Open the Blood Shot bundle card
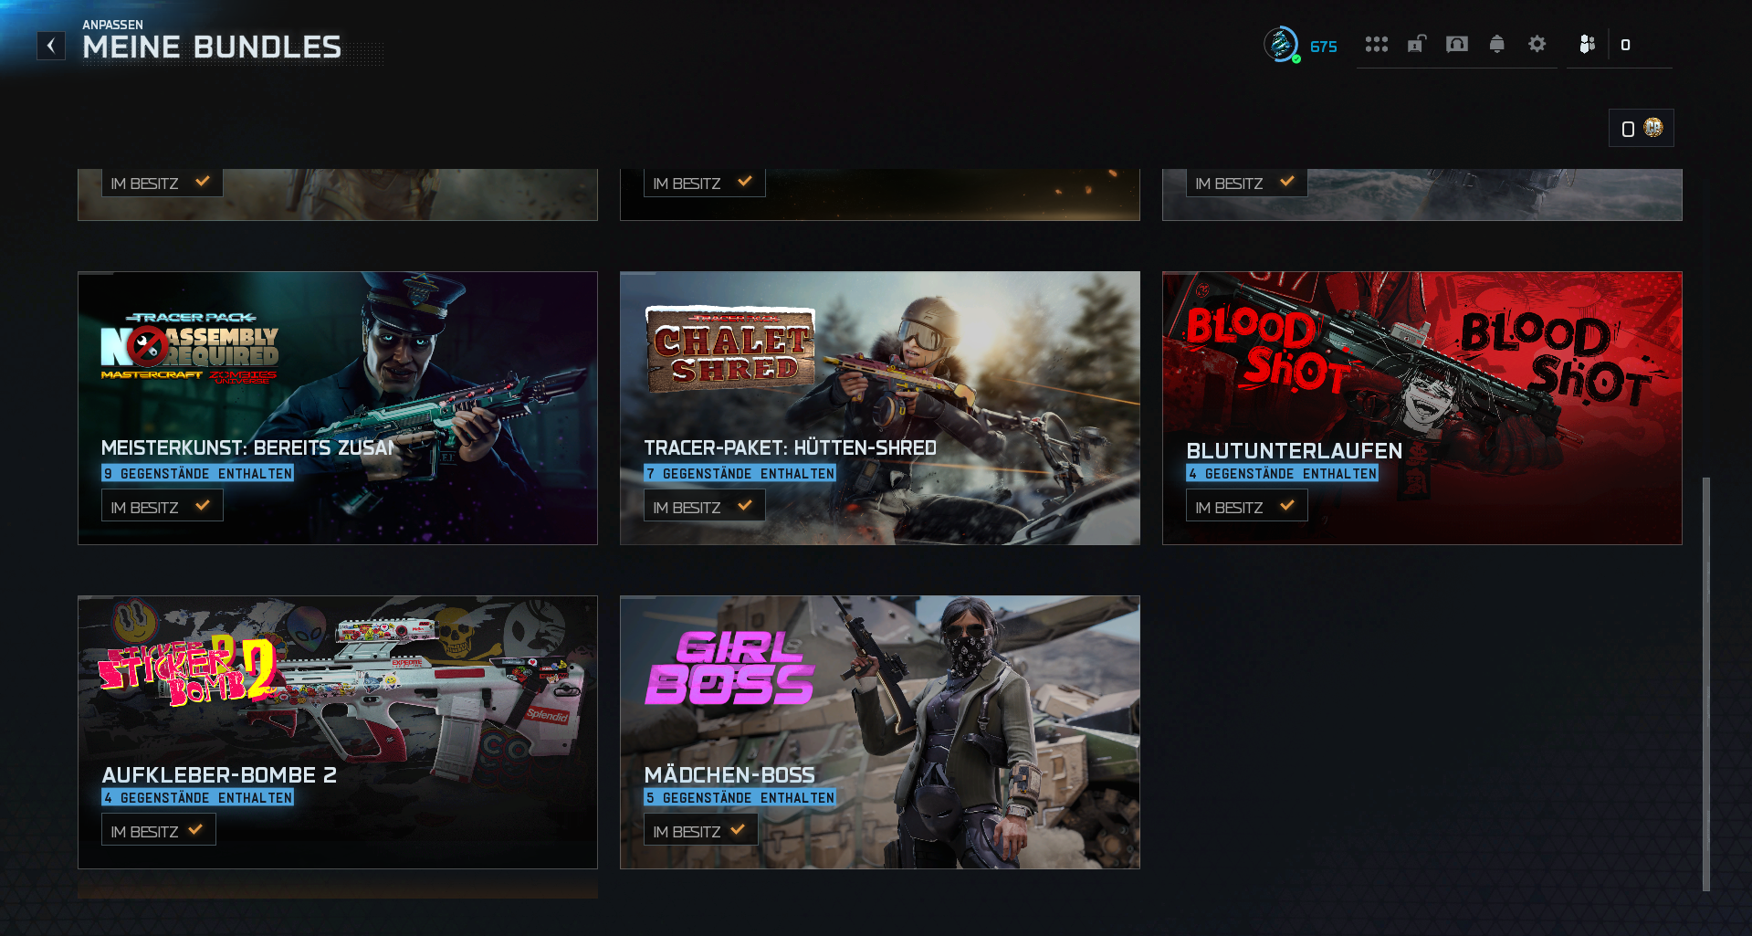This screenshot has width=1752, height=936. coord(1422,408)
